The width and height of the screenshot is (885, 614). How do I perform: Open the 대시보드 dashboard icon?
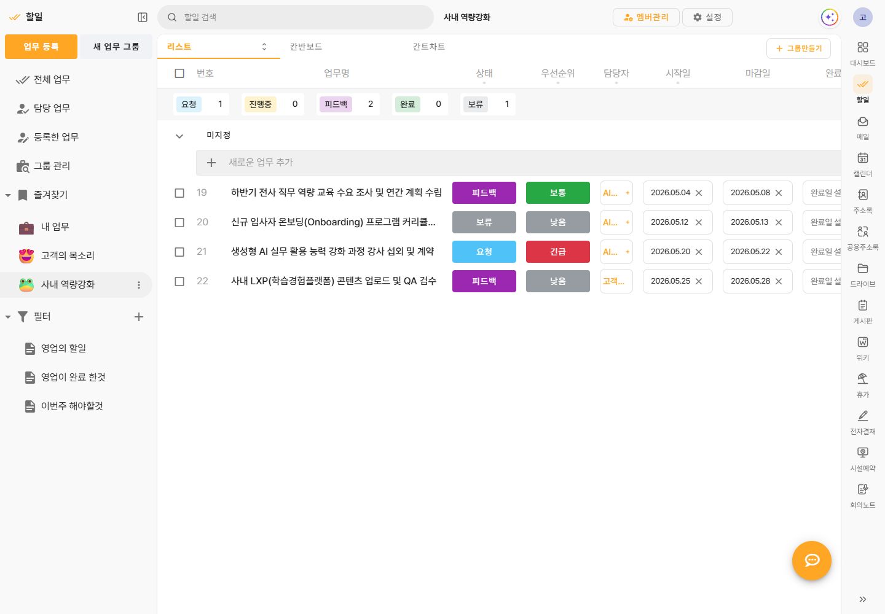point(863,47)
